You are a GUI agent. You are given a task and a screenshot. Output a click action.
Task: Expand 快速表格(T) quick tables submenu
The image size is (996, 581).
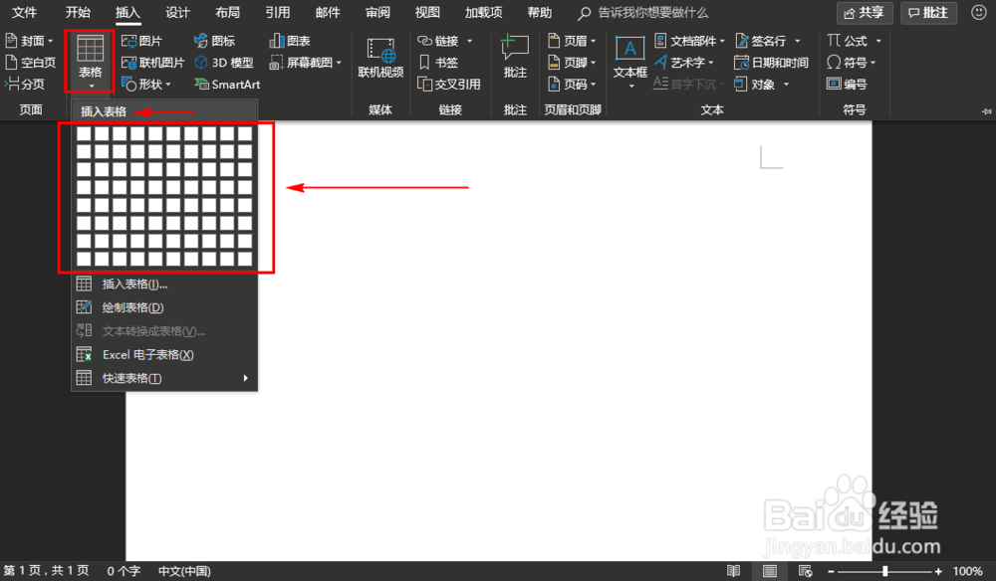164,378
